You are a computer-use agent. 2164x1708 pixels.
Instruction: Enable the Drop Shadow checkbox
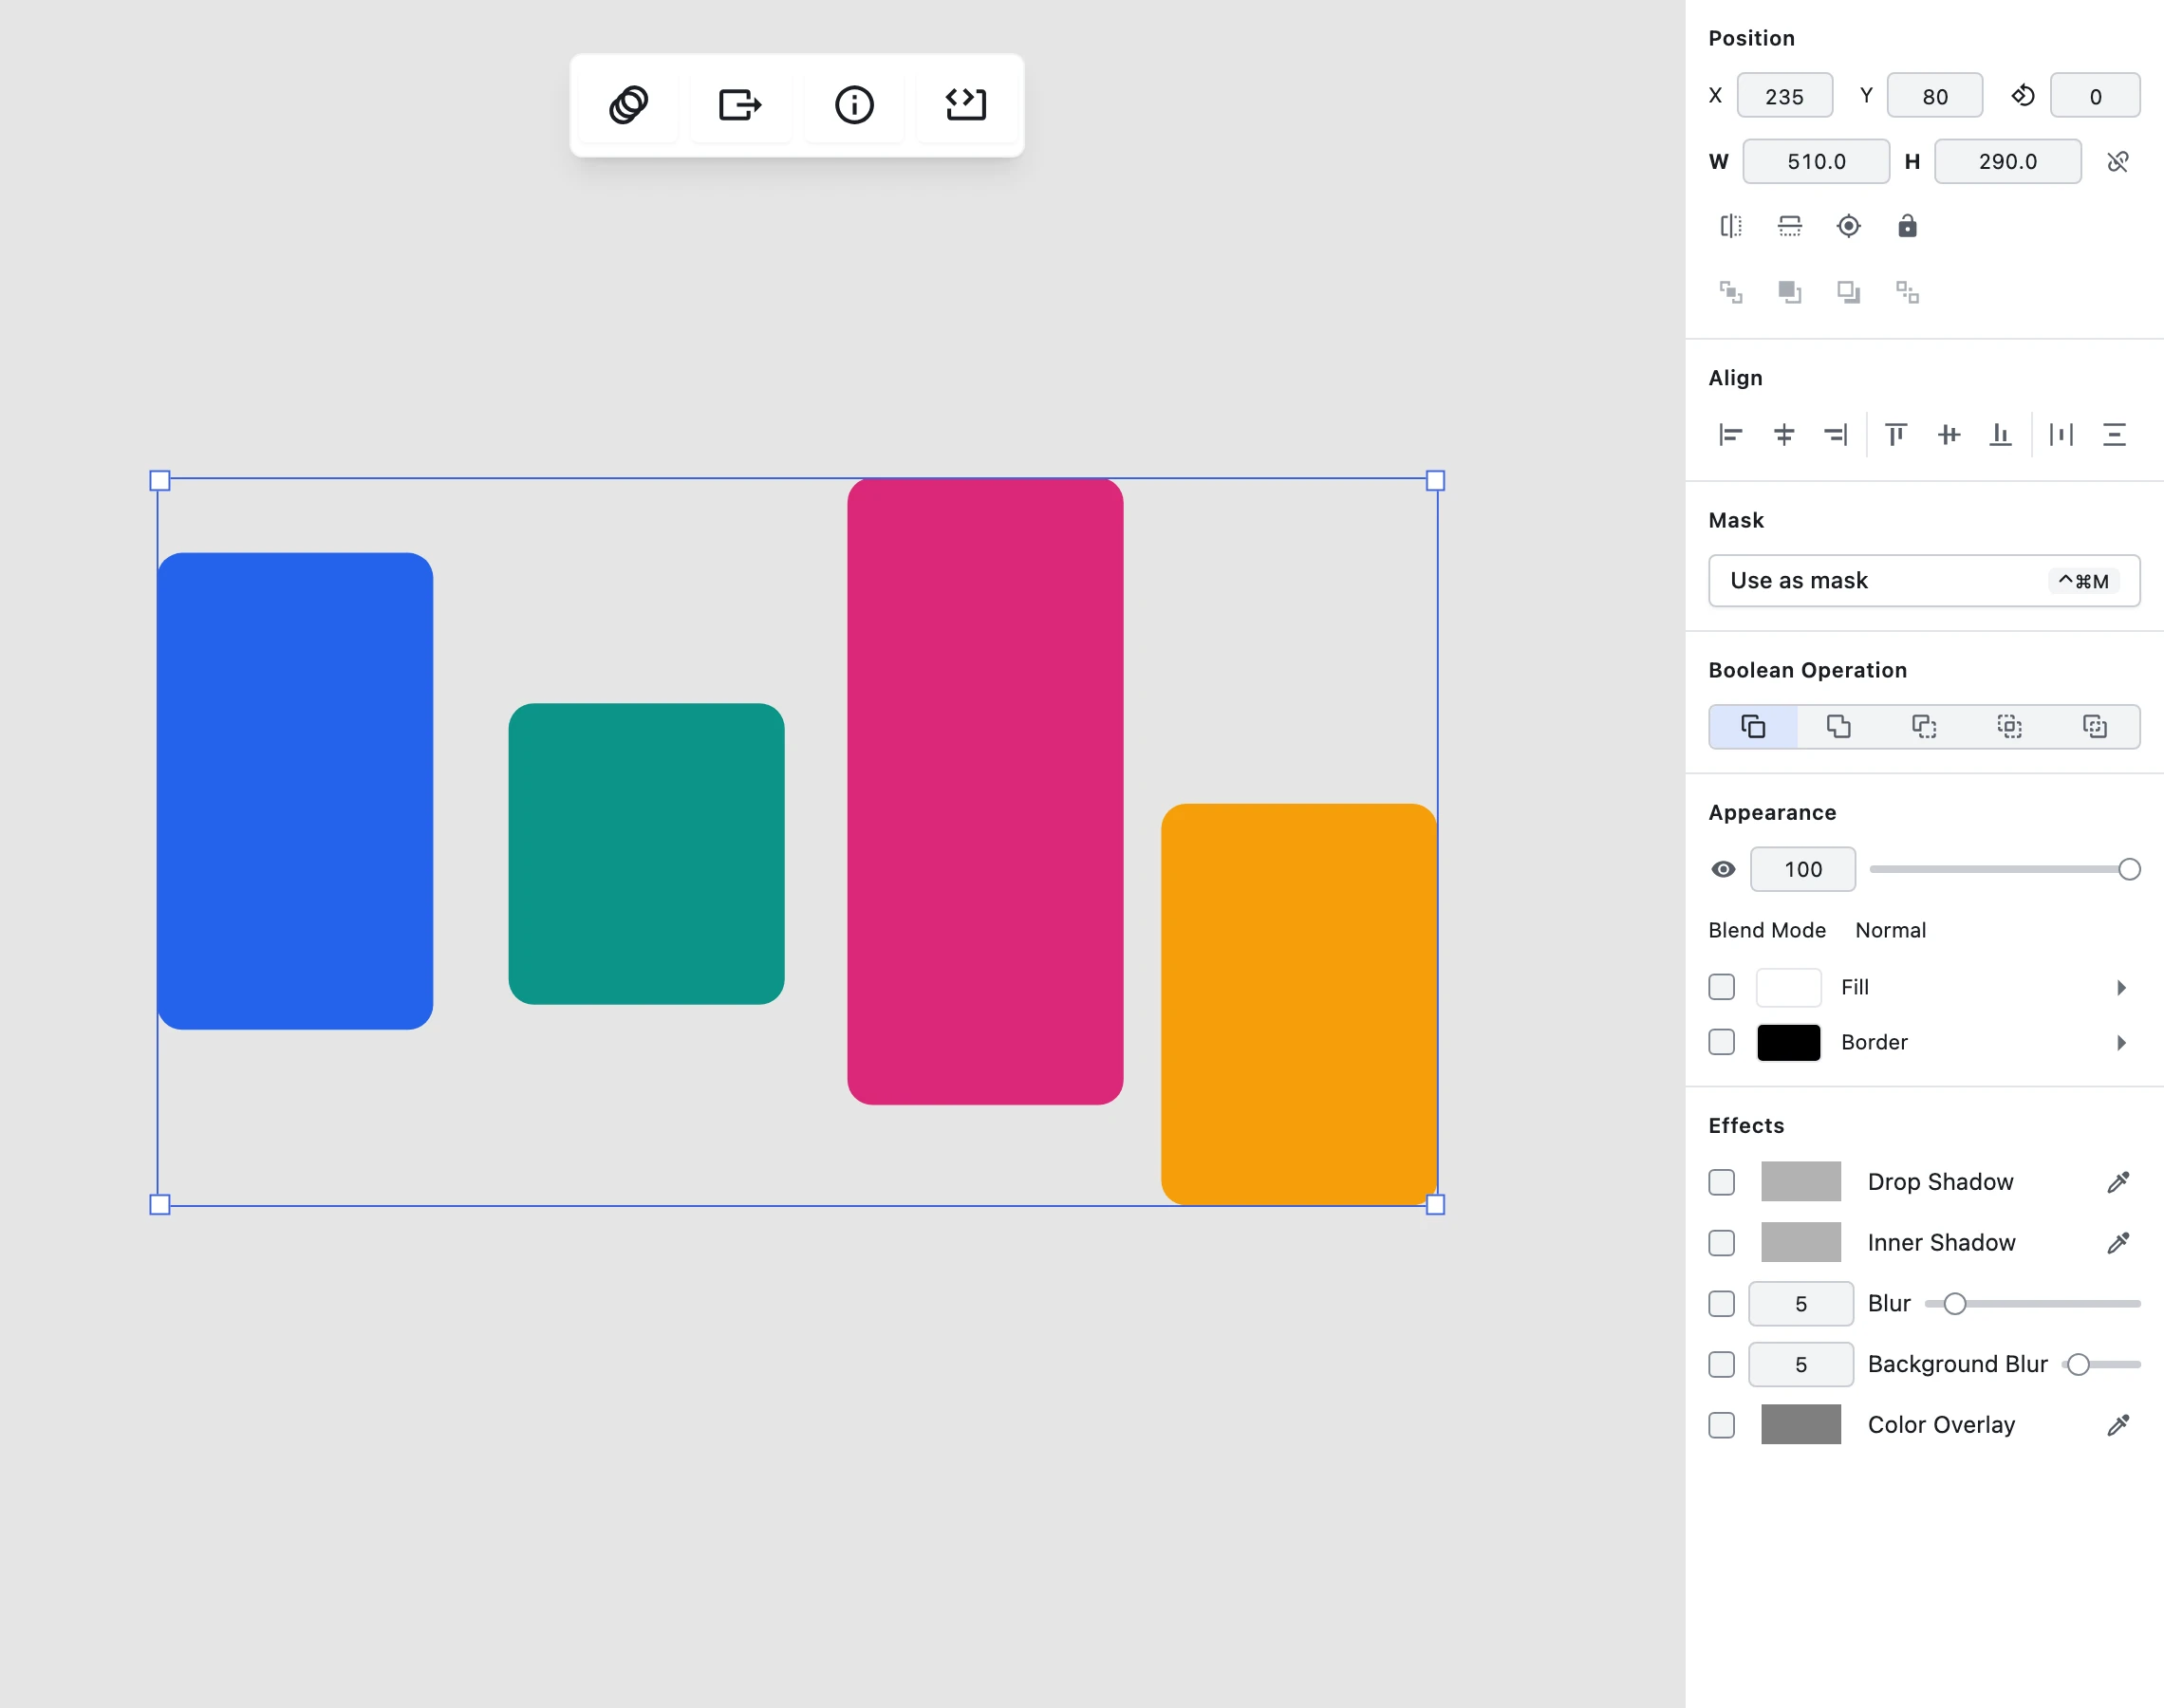click(x=1722, y=1183)
